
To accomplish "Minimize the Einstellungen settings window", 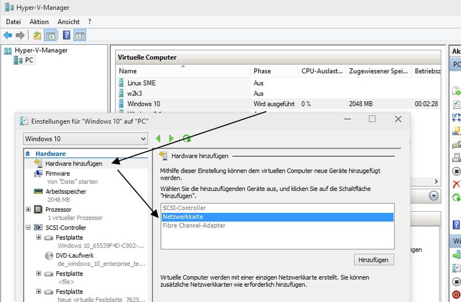I will point(347,119).
